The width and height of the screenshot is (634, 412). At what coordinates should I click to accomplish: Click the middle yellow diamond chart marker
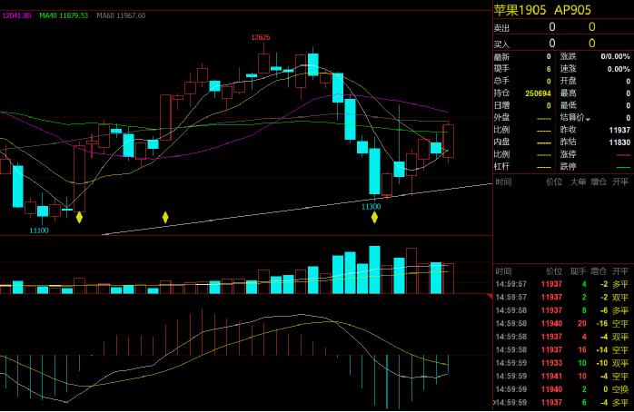(x=165, y=217)
